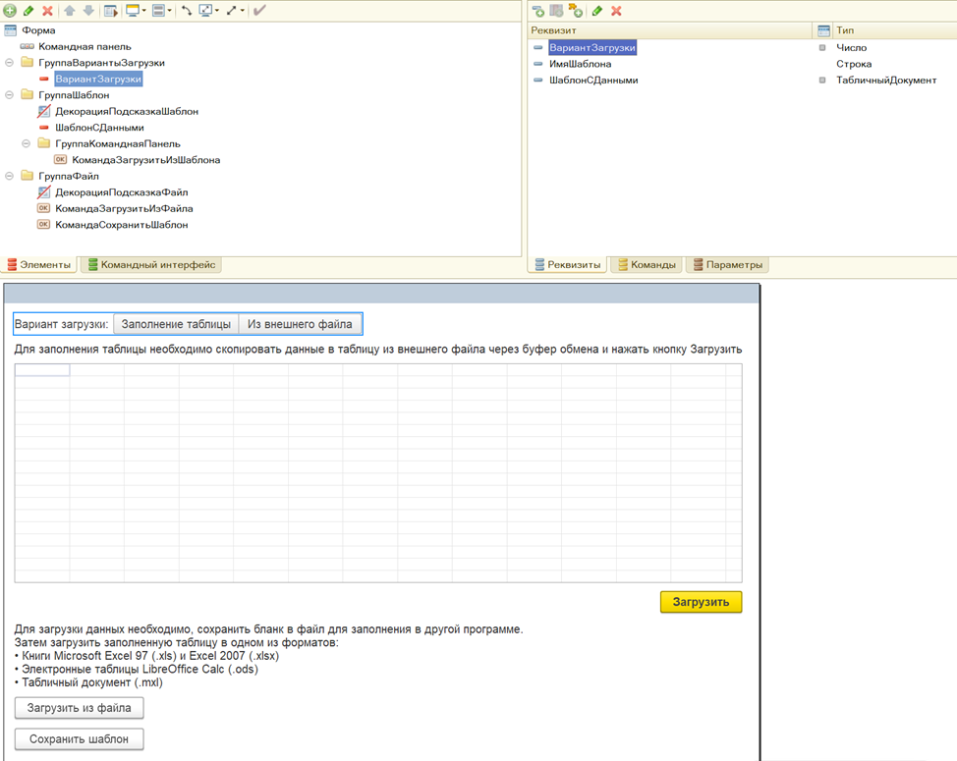Click the yellow Загрузить button
This screenshot has height=761, width=957.
(x=701, y=602)
